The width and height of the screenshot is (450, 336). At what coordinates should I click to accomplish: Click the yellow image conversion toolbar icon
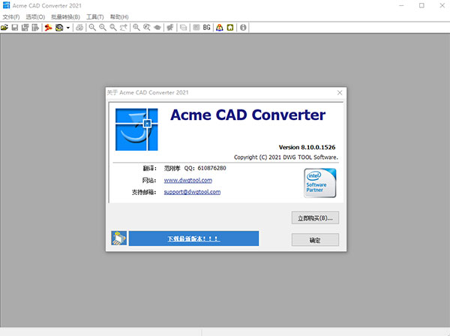(59, 28)
